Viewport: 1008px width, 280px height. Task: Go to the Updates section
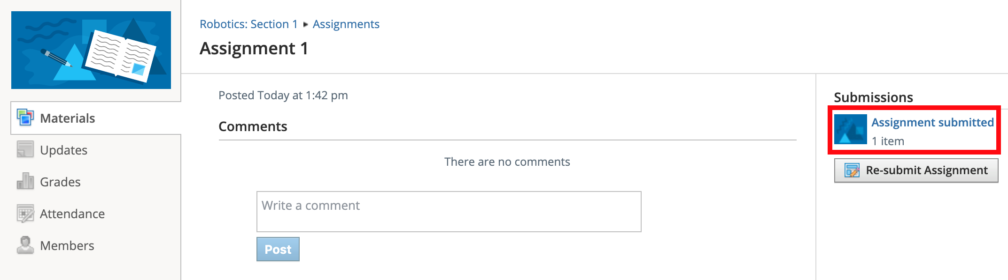tap(64, 150)
